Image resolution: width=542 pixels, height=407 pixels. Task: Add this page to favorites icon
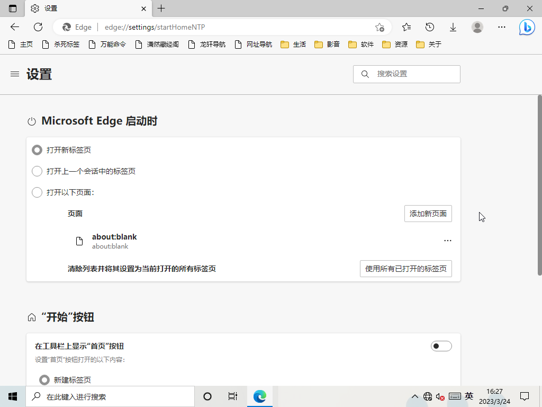[380, 27]
